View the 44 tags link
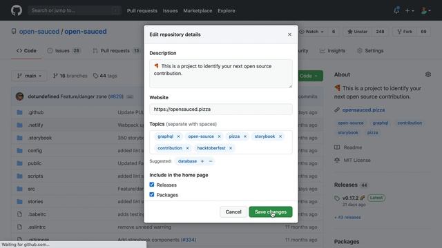 pyautogui.click(x=105, y=76)
